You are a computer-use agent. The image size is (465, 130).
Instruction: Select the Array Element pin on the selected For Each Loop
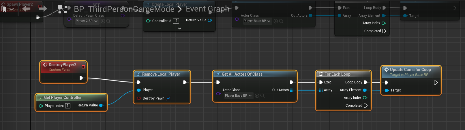pyautogui.click(x=365, y=90)
